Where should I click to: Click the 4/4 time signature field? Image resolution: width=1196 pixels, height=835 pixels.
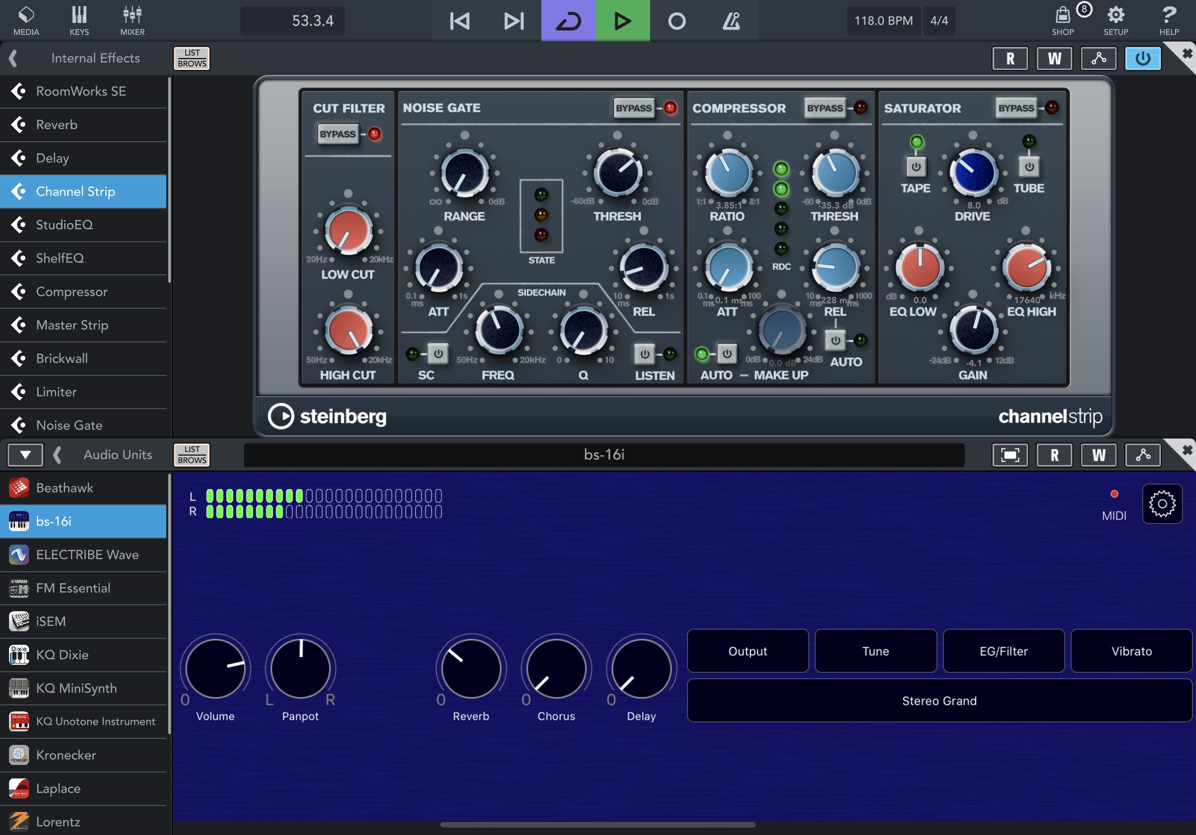[x=939, y=21]
